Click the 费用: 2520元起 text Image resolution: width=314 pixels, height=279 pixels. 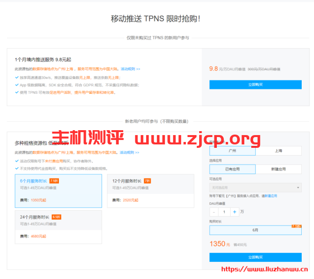click(x=125, y=200)
